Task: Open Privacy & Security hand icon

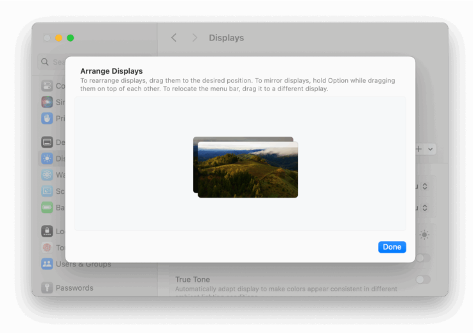Action: point(47,118)
